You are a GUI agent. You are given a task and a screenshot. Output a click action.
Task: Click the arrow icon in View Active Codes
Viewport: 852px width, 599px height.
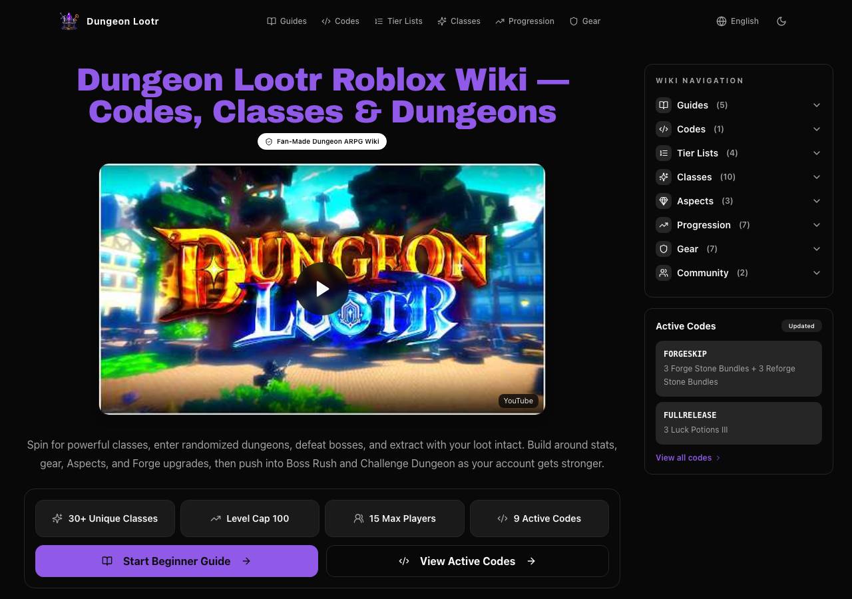click(x=531, y=561)
